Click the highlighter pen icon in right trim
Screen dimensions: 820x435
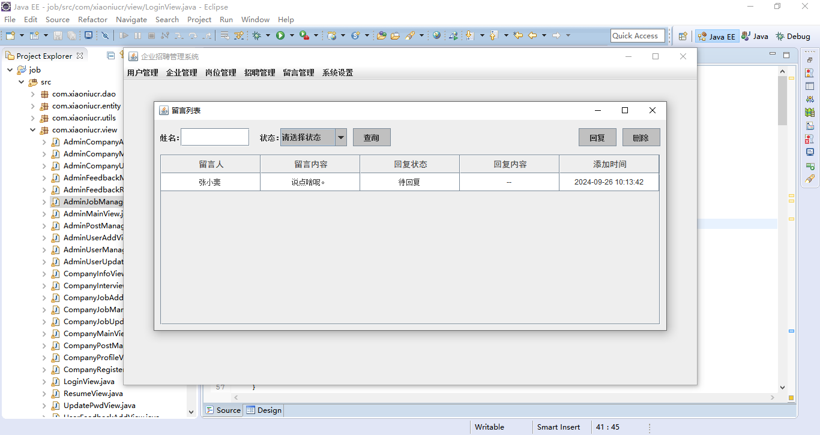810,179
